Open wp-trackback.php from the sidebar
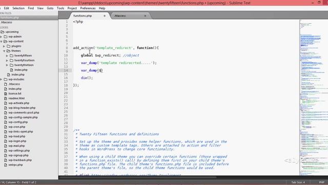This screenshot has width=328, height=185. (x=20, y=160)
